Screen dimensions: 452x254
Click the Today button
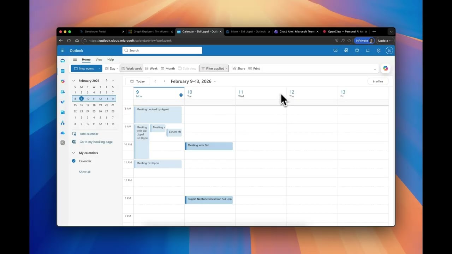(x=137, y=81)
